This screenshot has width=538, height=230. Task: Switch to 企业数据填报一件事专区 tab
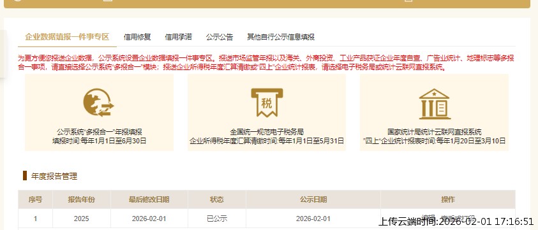pos(67,37)
